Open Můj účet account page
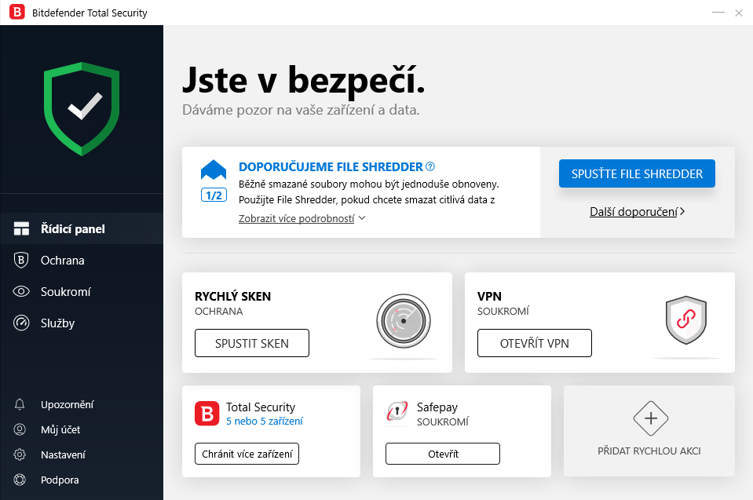 tap(63, 429)
